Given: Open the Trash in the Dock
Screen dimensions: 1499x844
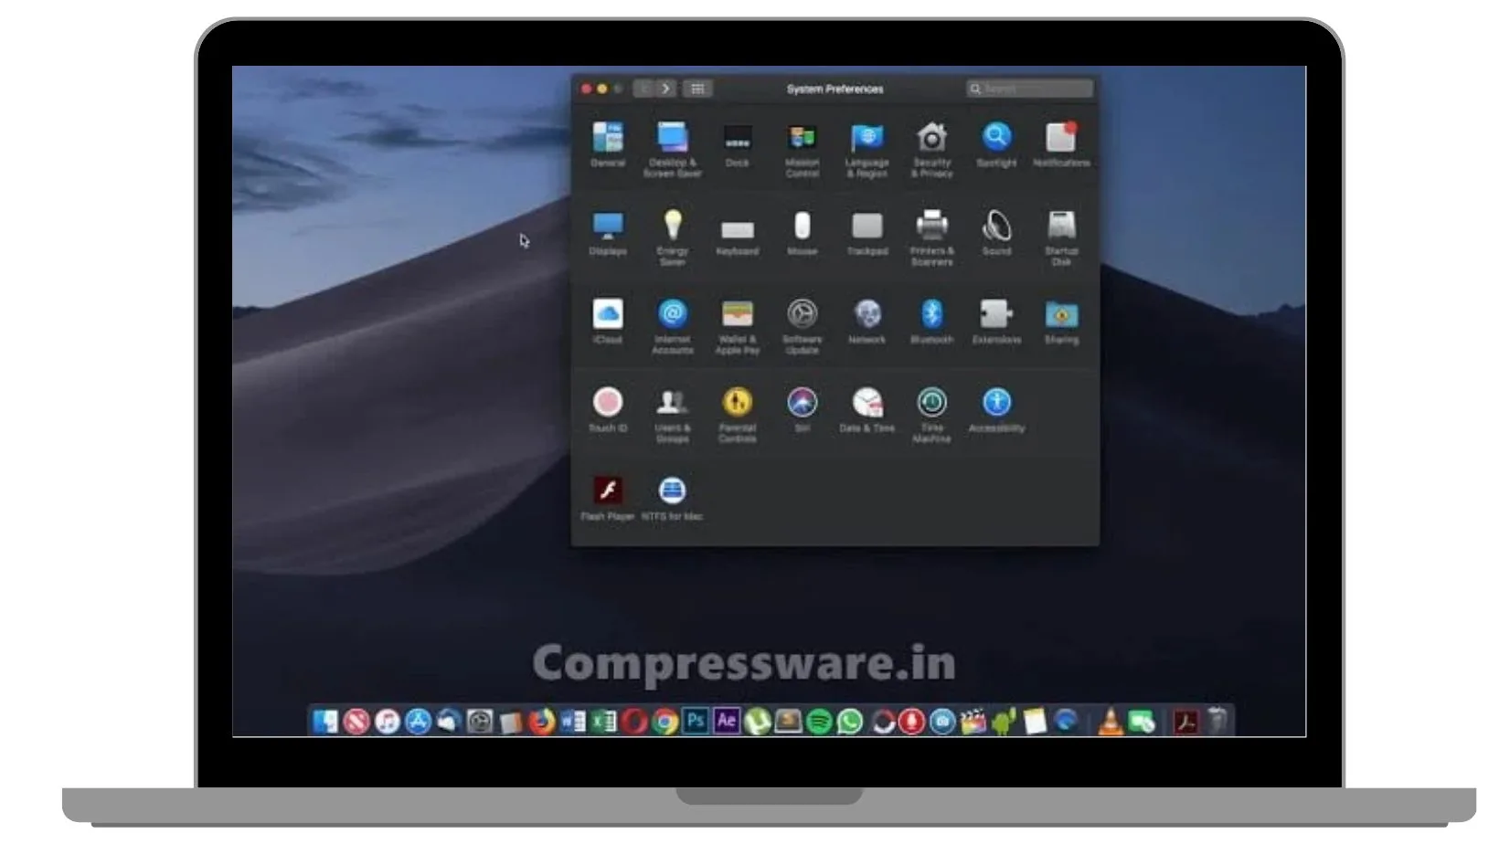Looking at the screenshot, I should point(1218,722).
